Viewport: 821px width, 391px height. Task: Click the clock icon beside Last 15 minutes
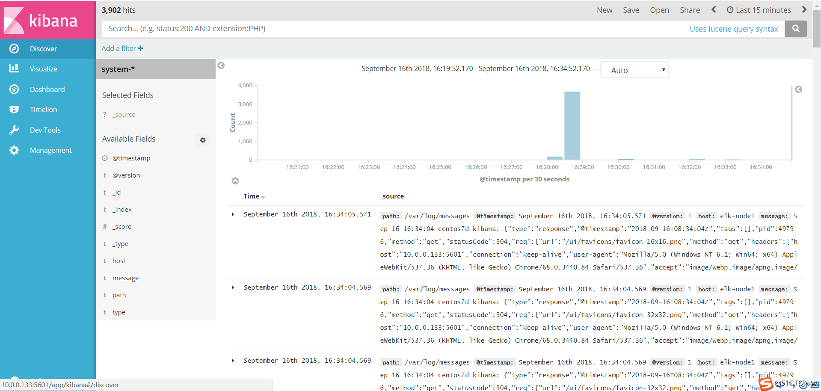click(730, 10)
